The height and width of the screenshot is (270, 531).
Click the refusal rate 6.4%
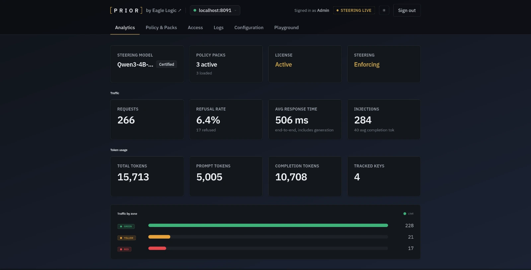point(208,120)
